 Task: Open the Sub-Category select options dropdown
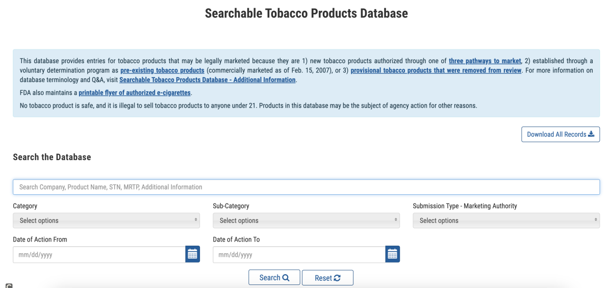[306, 221]
